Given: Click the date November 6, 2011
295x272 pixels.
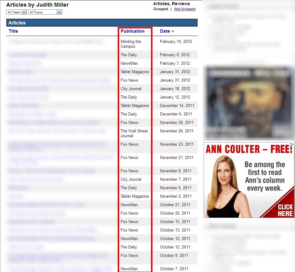Looking at the screenshot, I should coord(176,188).
